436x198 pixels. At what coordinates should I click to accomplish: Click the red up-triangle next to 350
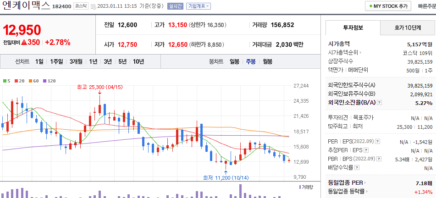pyautogui.click(x=24, y=42)
